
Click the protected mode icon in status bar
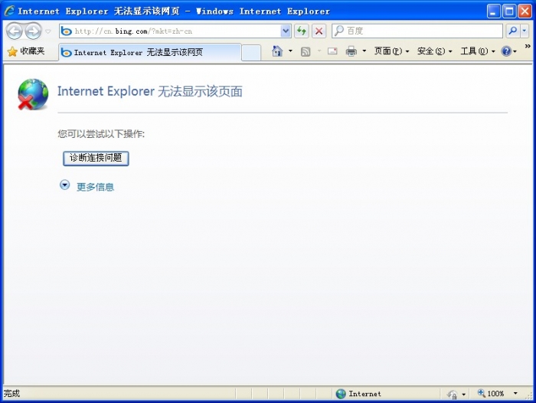click(x=453, y=394)
